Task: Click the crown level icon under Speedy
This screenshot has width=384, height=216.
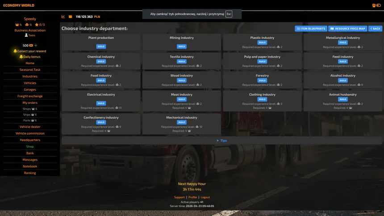Action: tap(17, 25)
